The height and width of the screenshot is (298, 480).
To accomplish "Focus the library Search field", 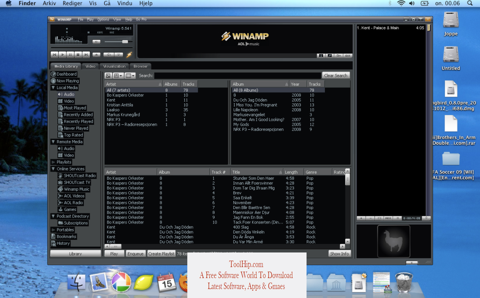I will coord(237,76).
